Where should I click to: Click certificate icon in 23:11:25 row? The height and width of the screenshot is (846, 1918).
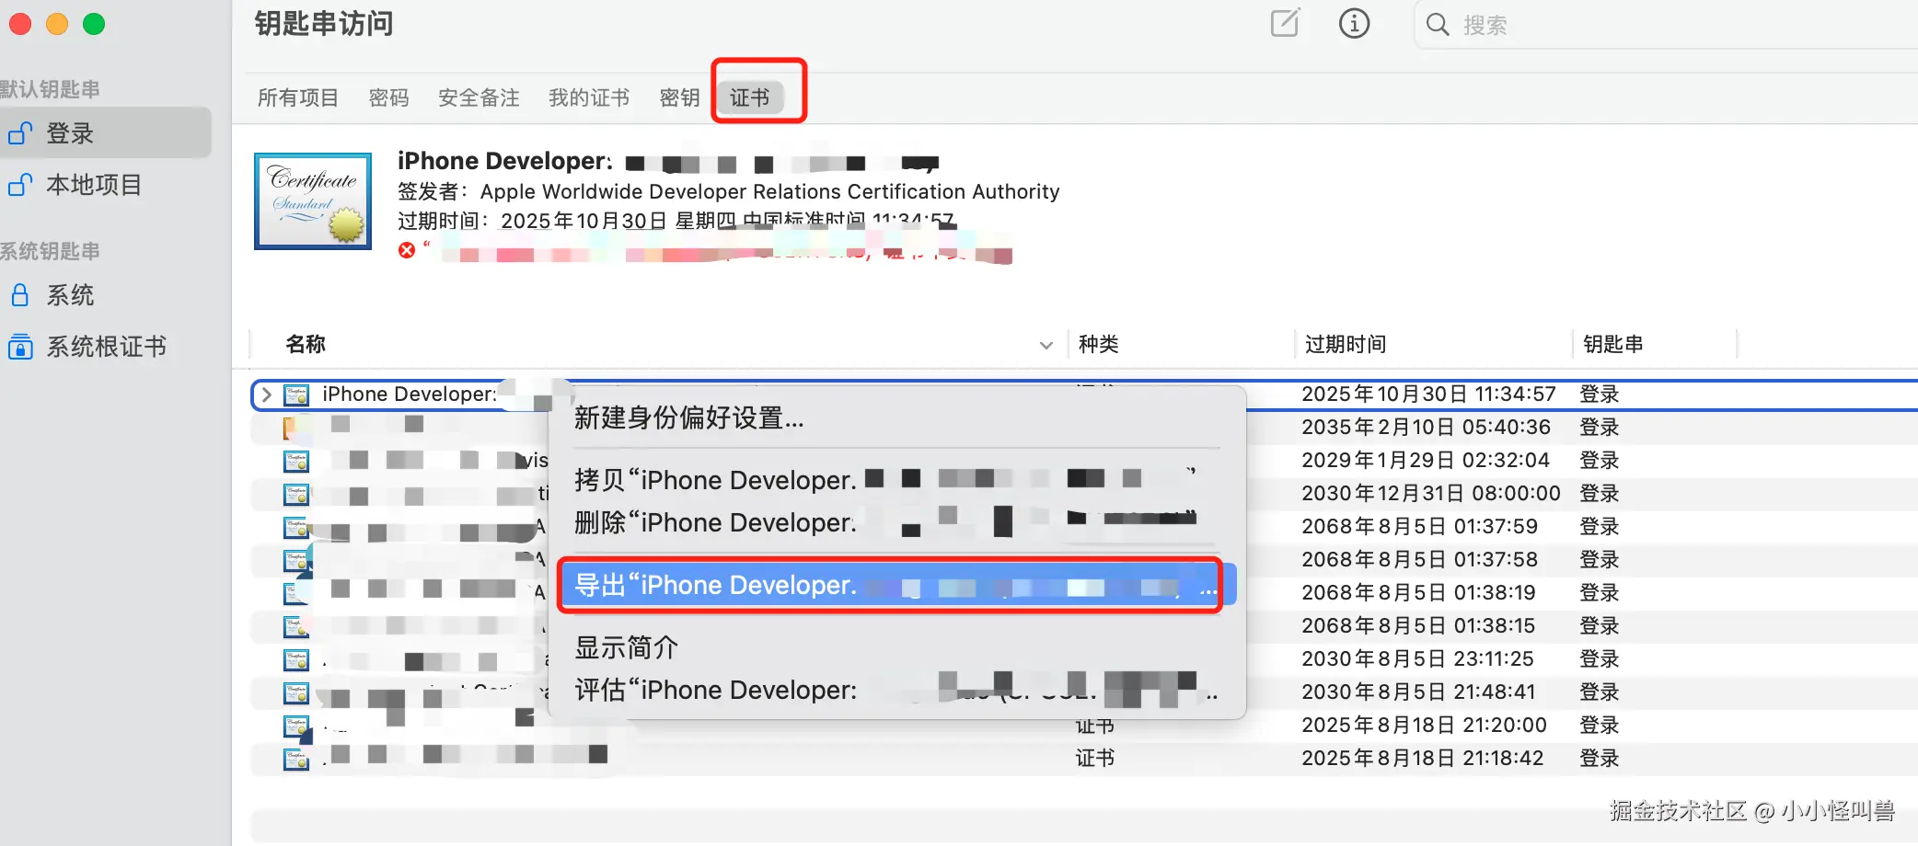pos(296,660)
